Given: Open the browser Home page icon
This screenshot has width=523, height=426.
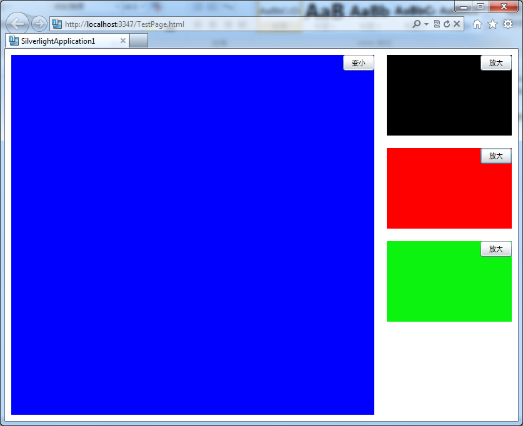Looking at the screenshot, I should click(477, 24).
